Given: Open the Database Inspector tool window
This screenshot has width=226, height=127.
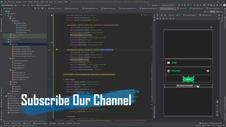Looking at the screenshot, I should click(40, 123).
